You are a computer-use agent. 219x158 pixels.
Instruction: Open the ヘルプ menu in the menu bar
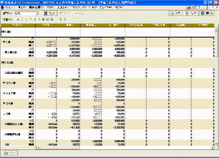(x=119, y=7)
